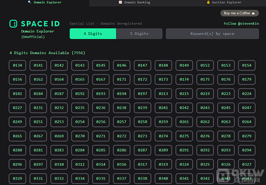Open domain 0197

[x=142, y=94]
